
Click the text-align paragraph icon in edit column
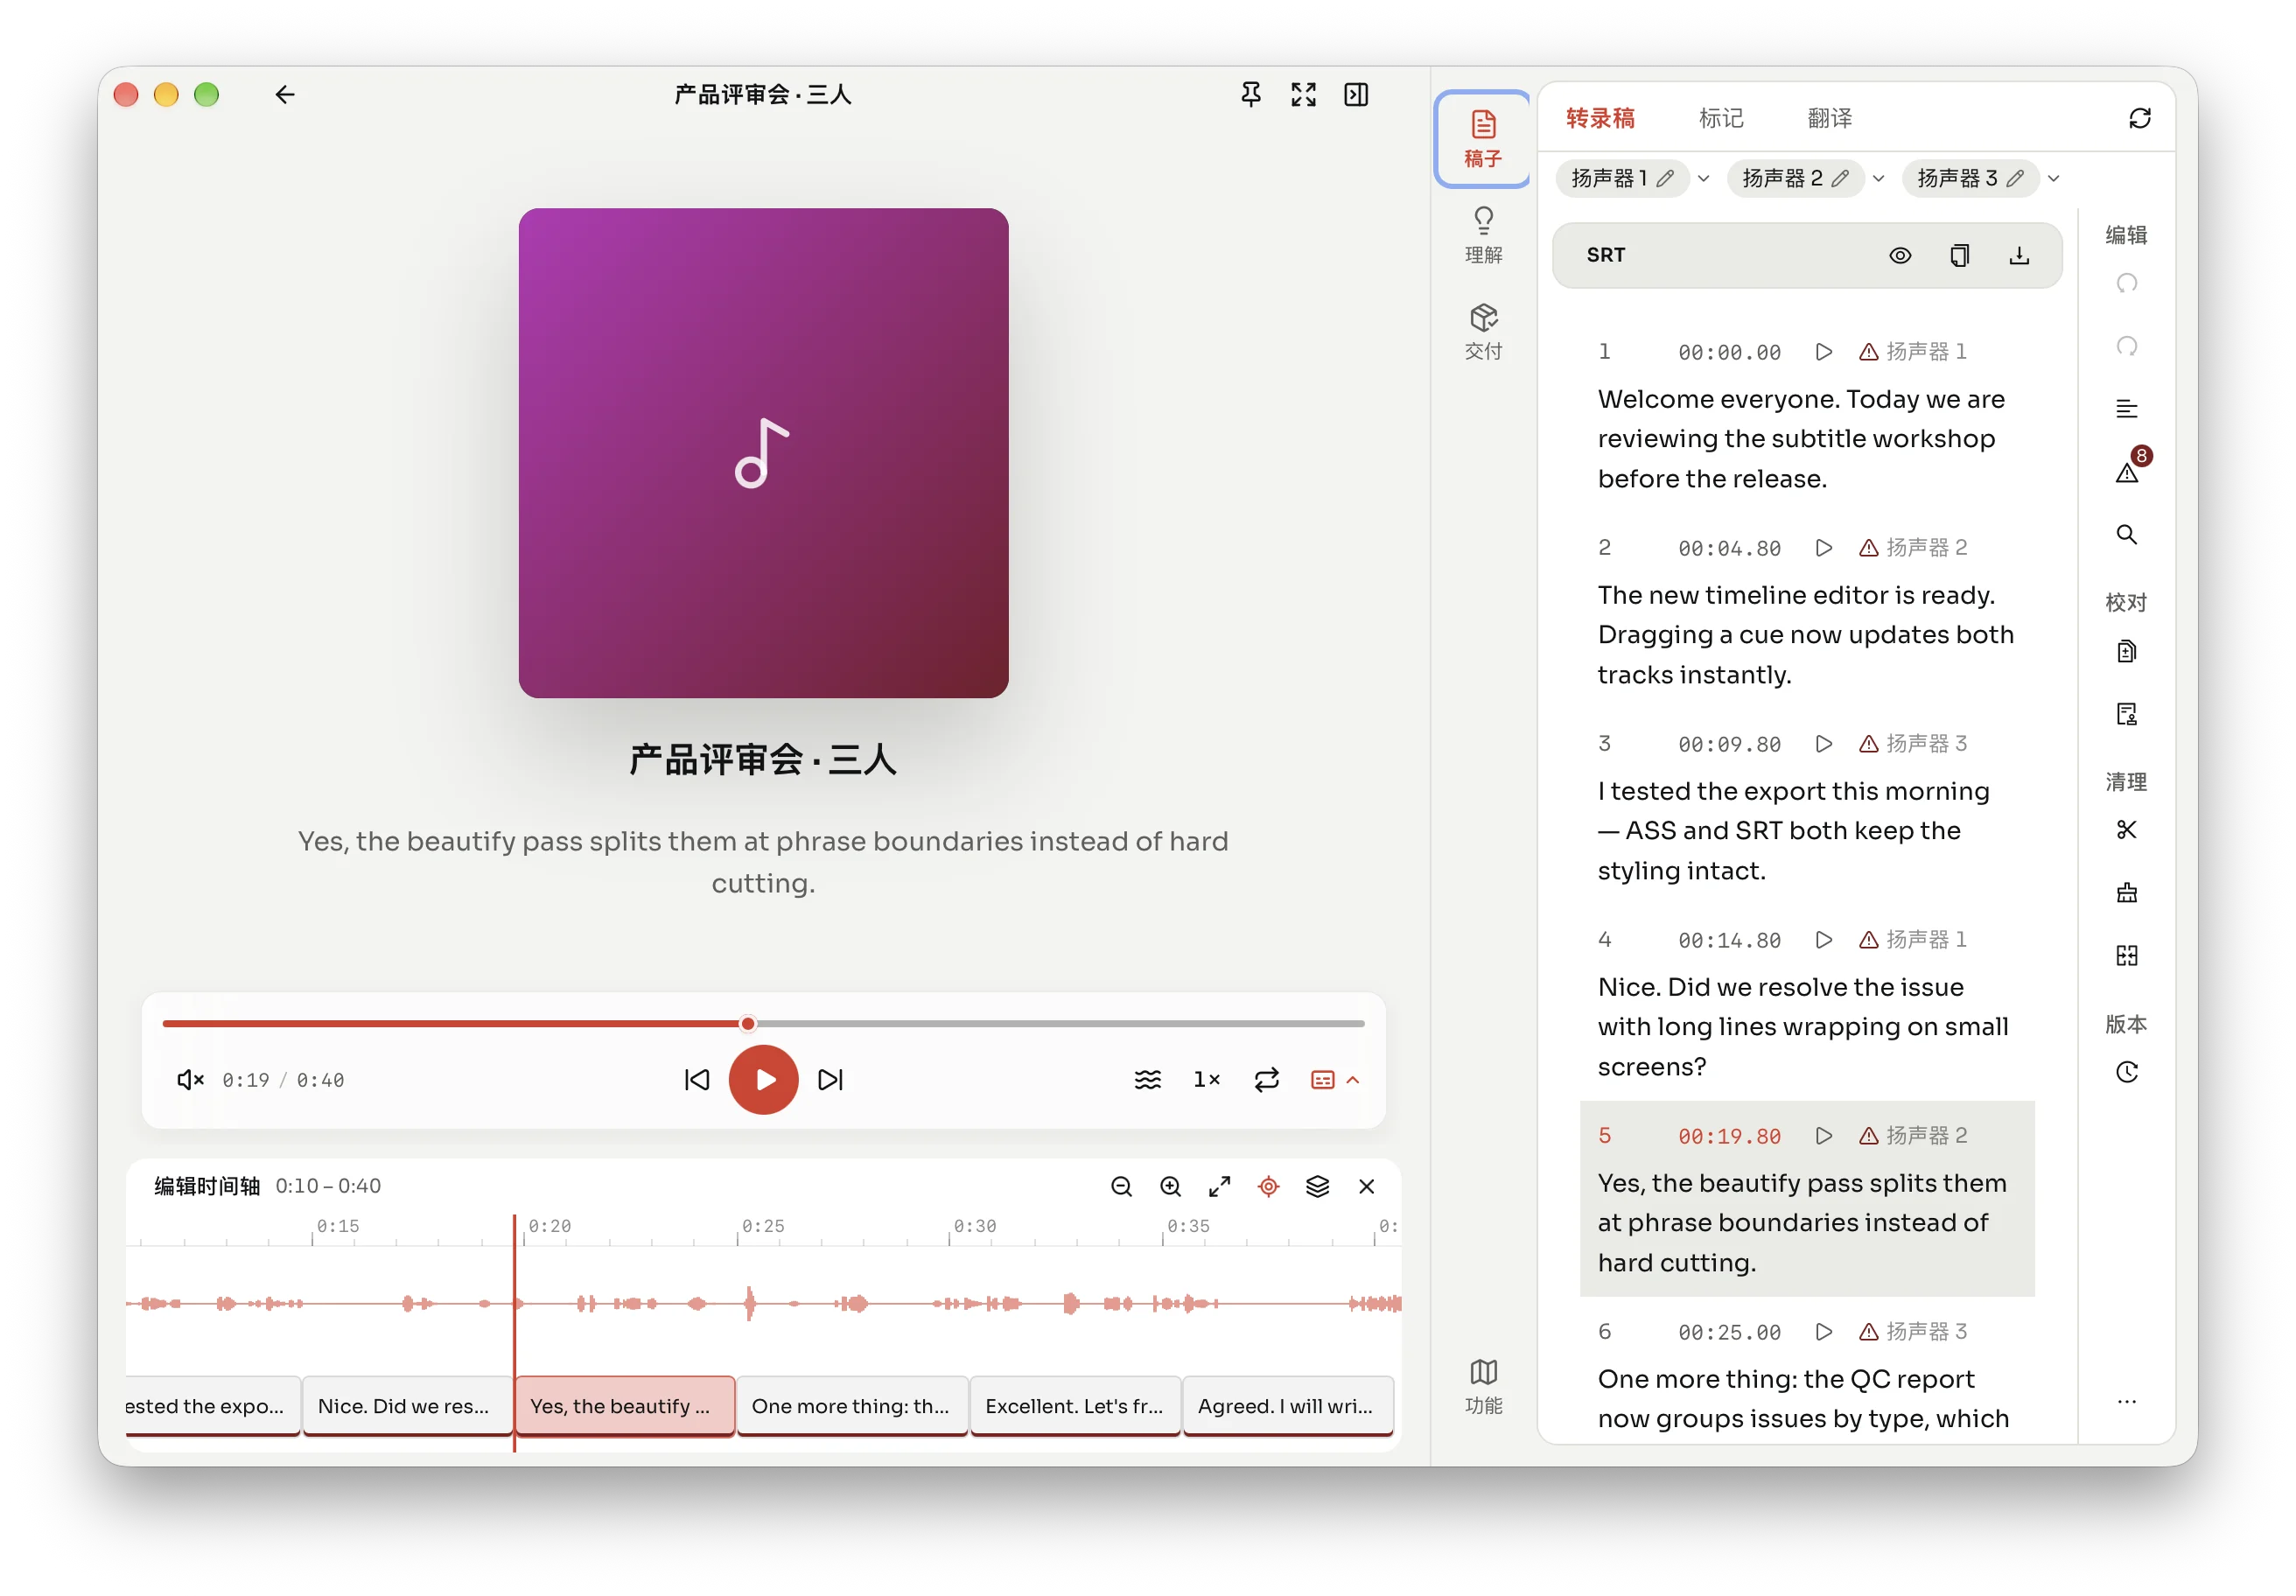pyautogui.click(x=2126, y=409)
